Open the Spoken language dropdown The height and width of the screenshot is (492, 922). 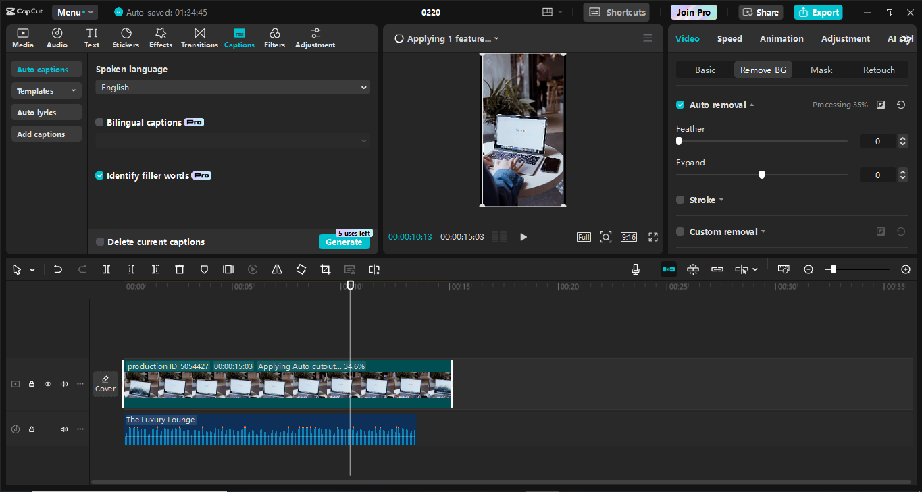(x=232, y=87)
